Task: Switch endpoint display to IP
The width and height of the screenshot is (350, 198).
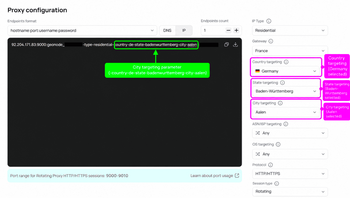Action: [x=184, y=30]
